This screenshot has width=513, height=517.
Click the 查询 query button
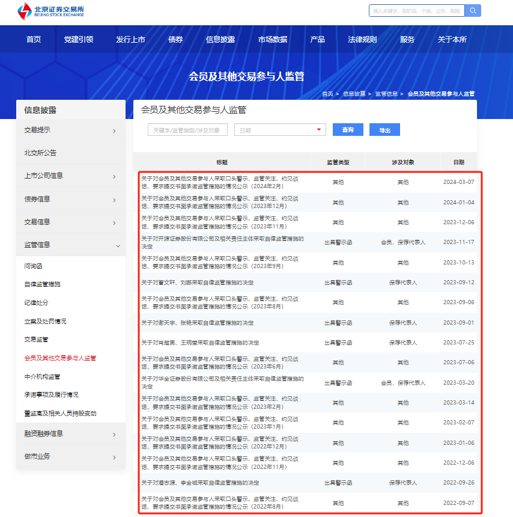(x=348, y=130)
